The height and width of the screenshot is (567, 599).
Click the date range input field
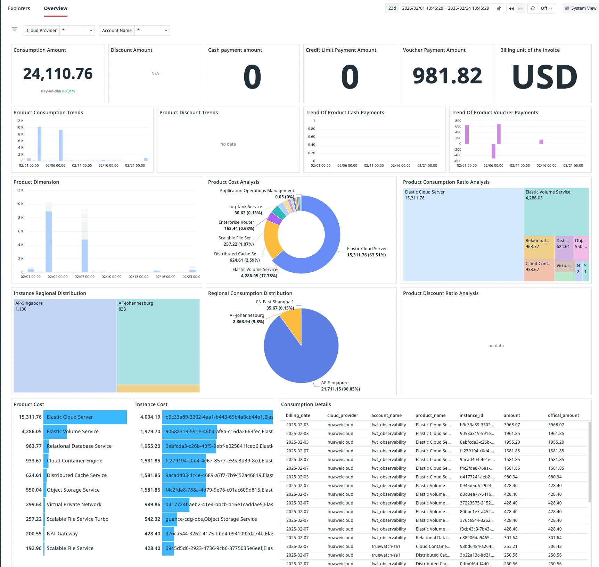(445, 8)
